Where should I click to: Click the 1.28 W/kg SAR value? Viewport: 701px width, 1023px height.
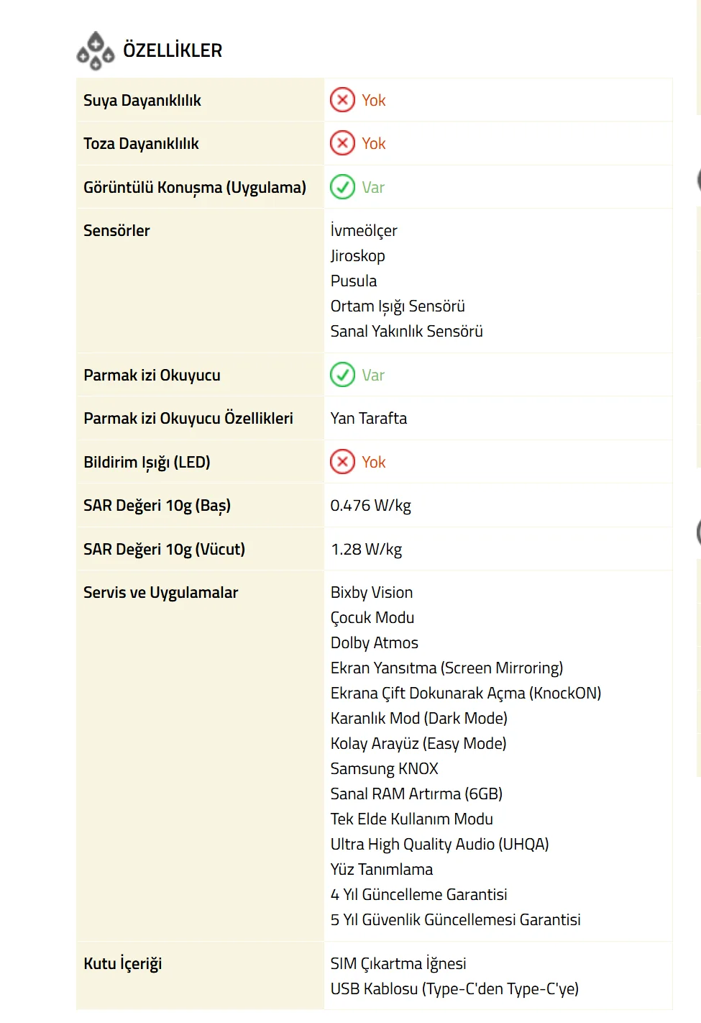[x=366, y=550]
